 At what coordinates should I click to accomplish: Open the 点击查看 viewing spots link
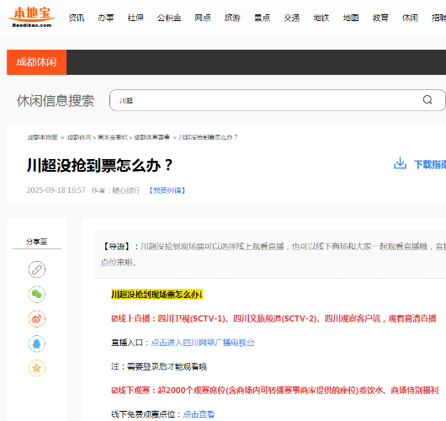(x=199, y=414)
